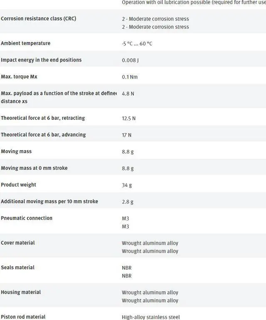This screenshot has height=320, width=266.
Task: Select the 2.8 g value
Action: pos(128,202)
